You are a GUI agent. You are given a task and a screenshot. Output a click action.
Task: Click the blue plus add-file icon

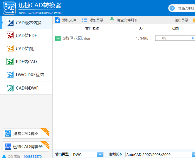(x=57, y=20)
